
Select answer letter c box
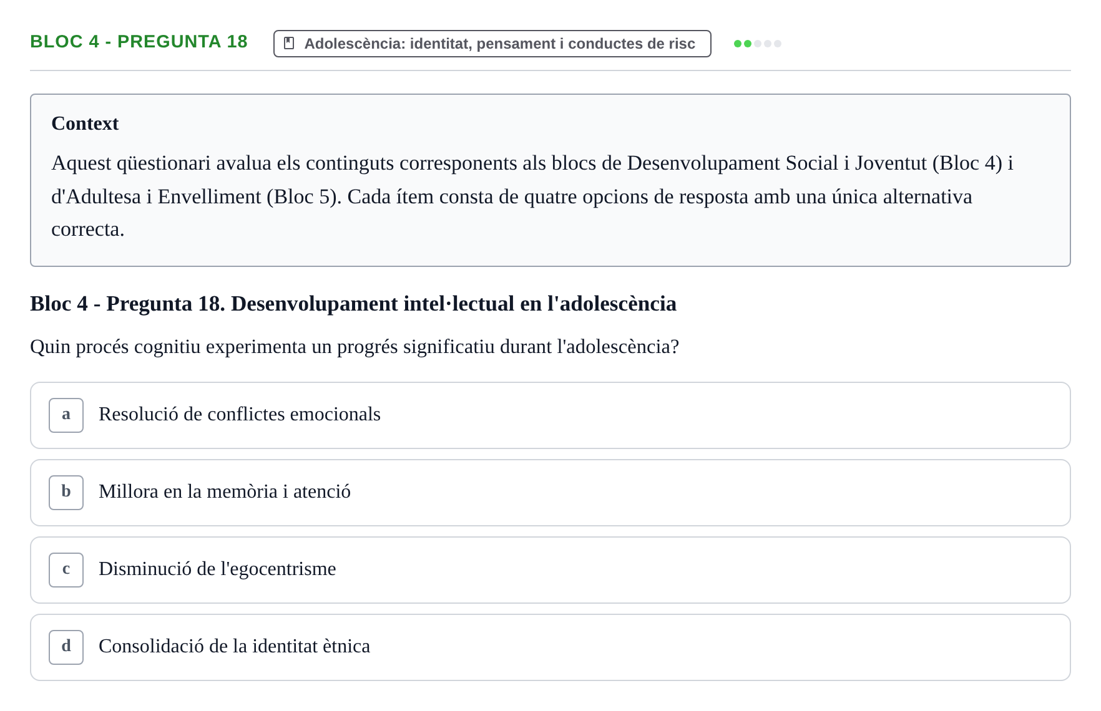(x=66, y=570)
